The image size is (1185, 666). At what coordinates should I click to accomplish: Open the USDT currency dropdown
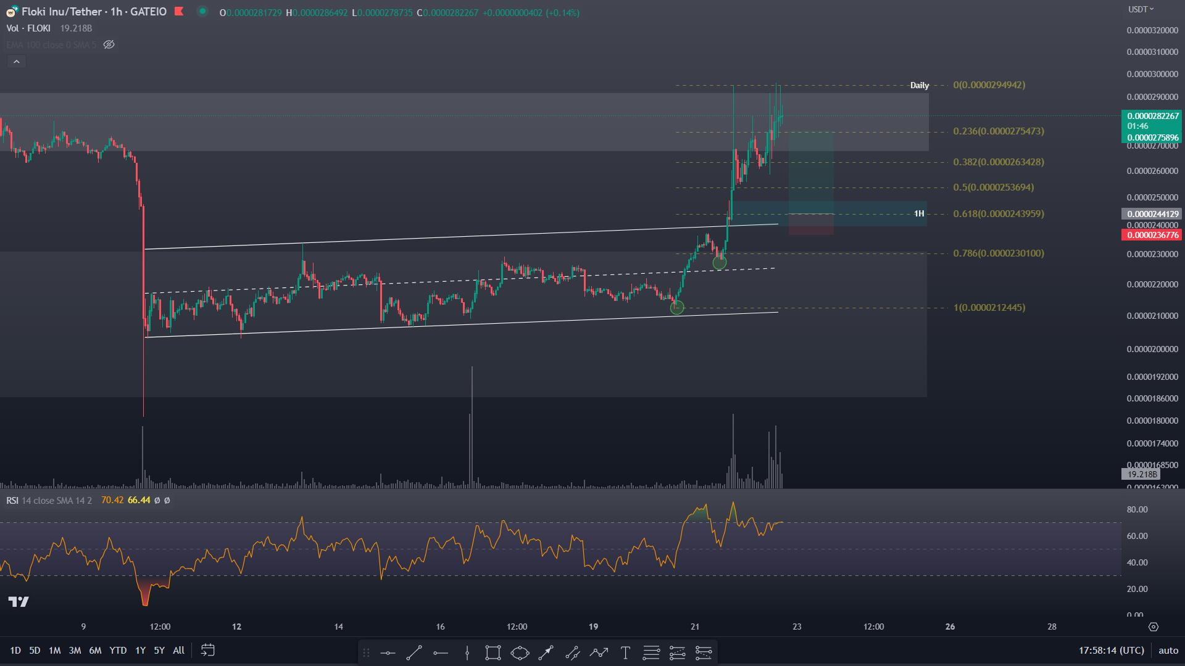[1141, 9]
